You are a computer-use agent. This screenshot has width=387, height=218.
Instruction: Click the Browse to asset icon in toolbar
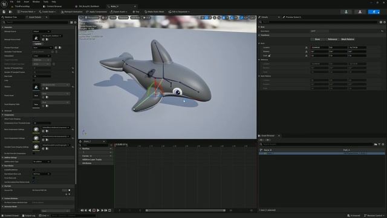[10, 12]
